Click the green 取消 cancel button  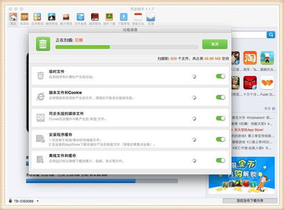[215, 44]
